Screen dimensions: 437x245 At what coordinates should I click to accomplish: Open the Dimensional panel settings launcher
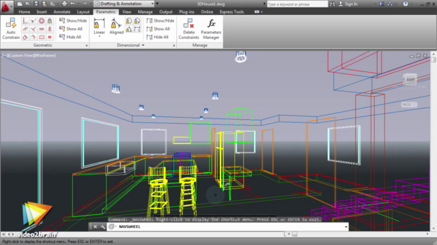tap(174, 46)
